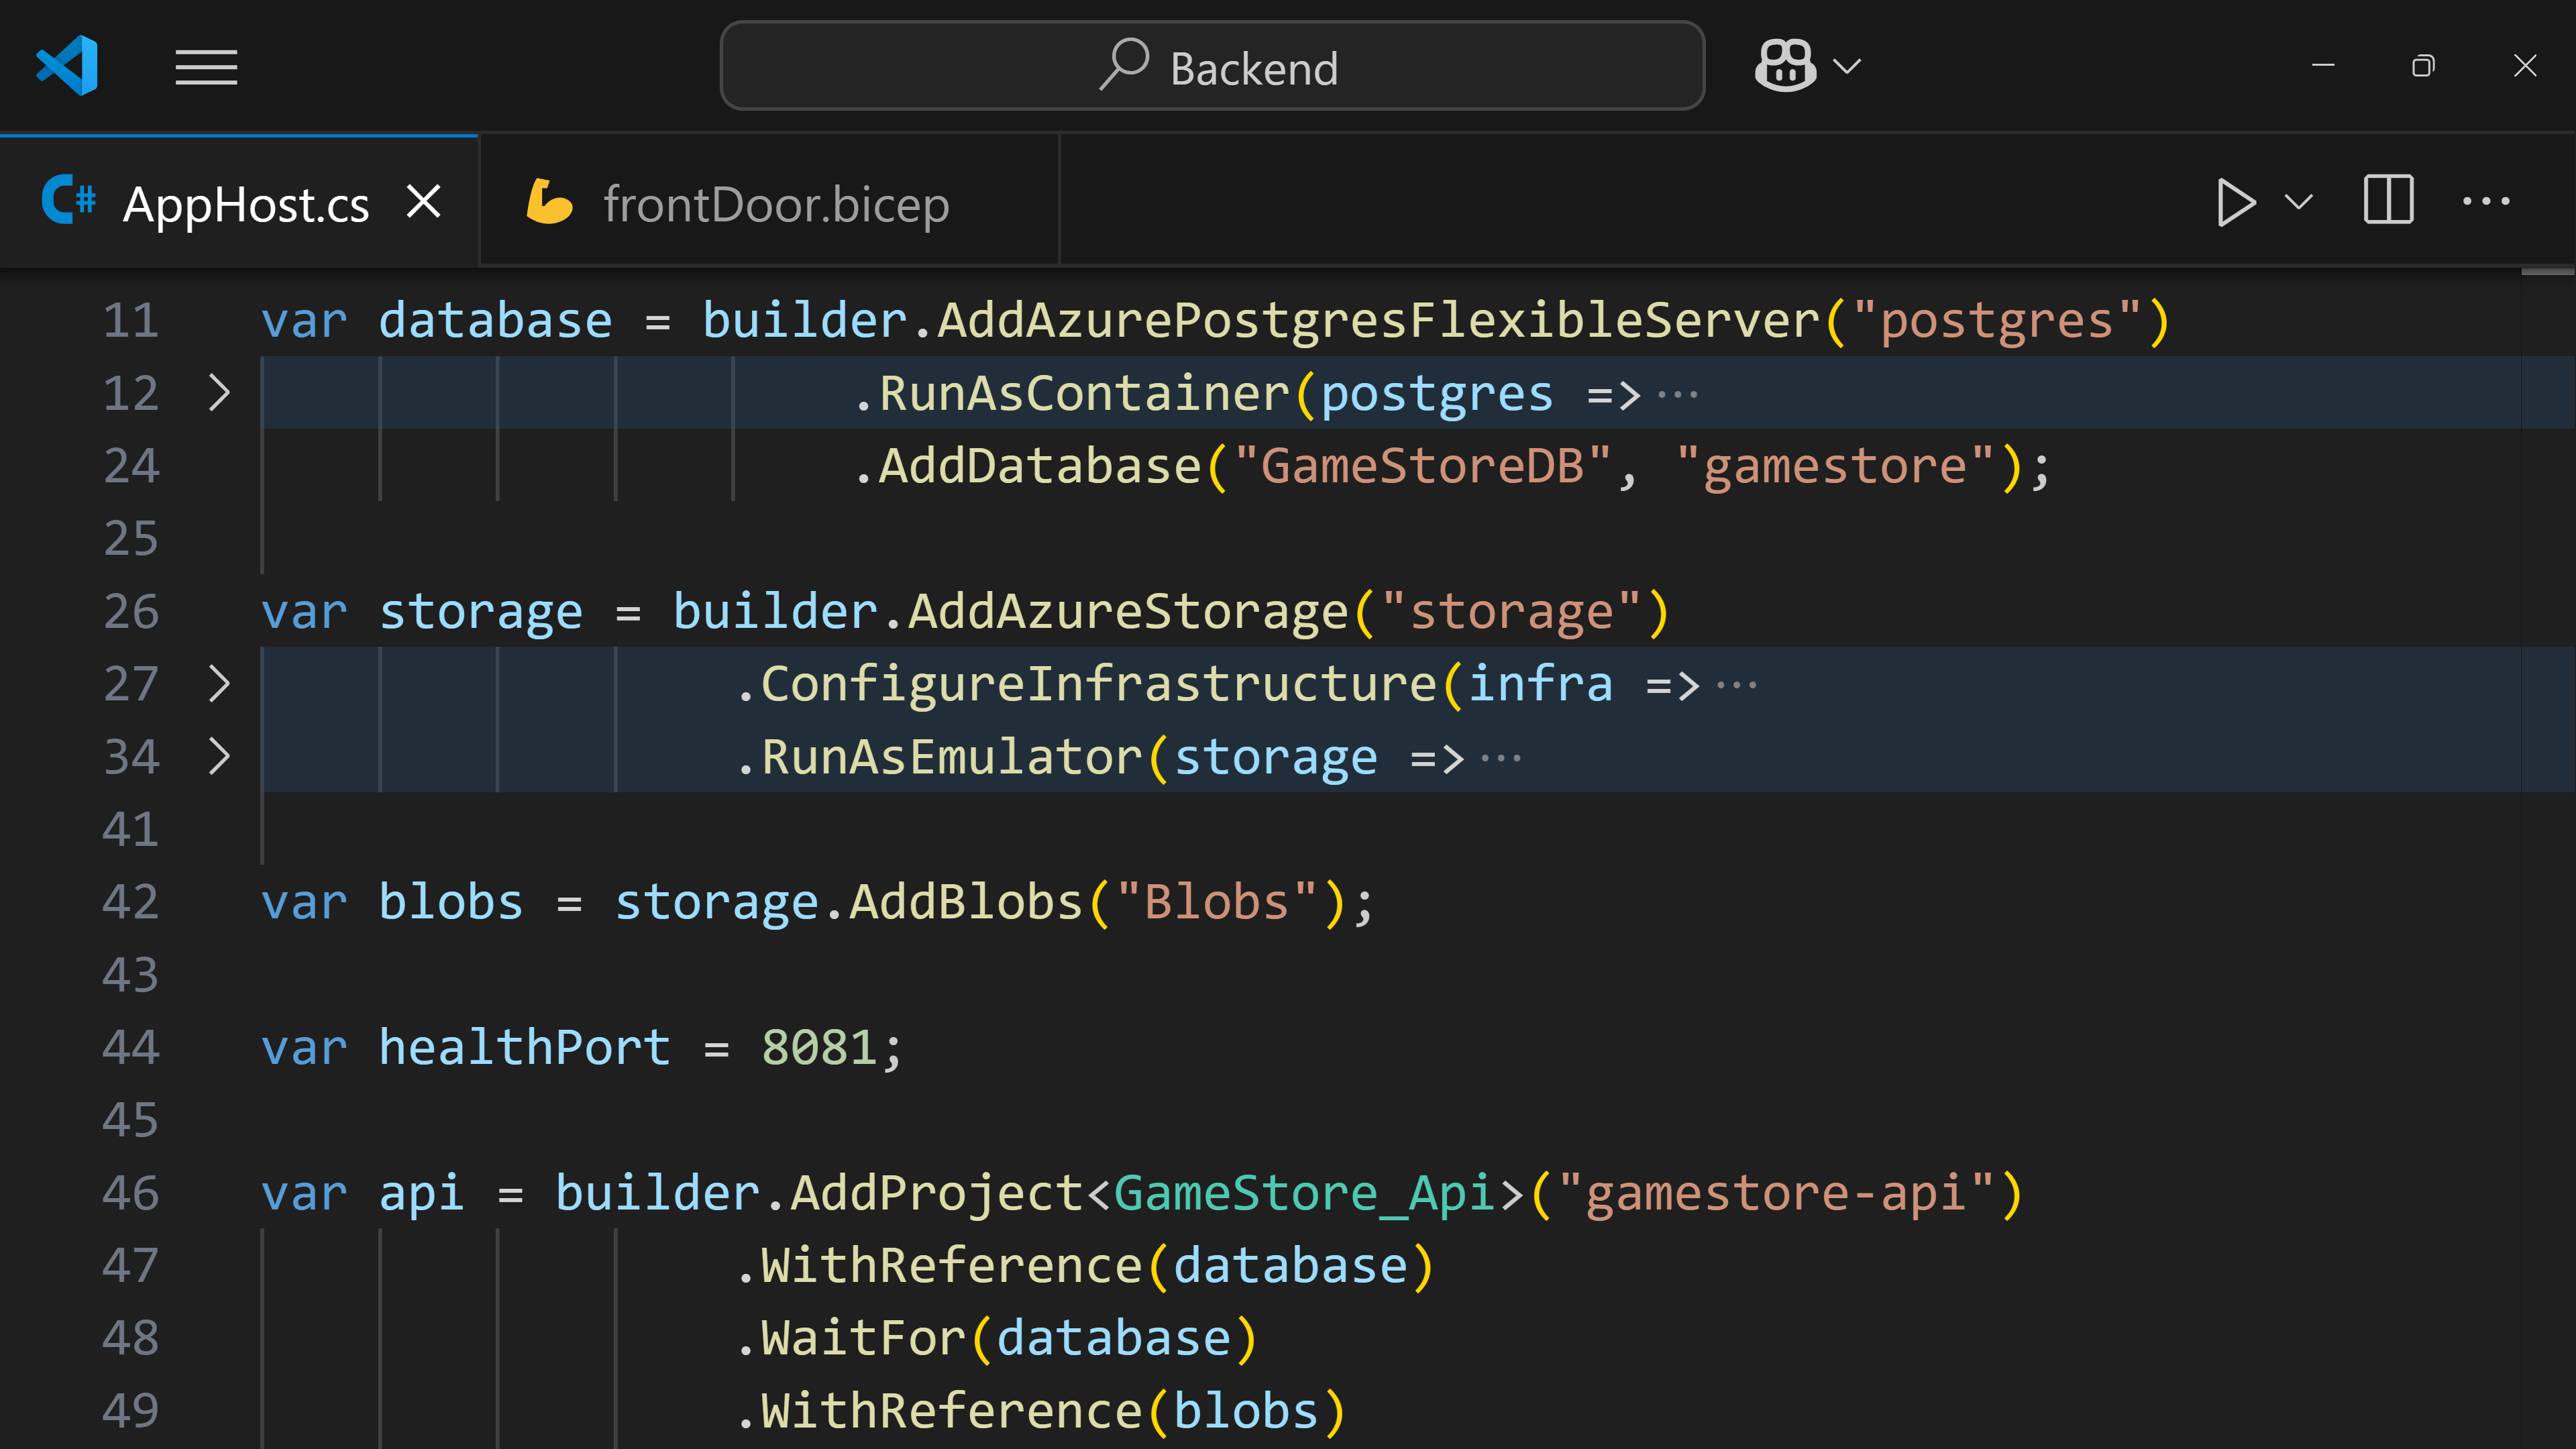The image size is (2576, 1449).
Task: Expand the folded region at line 12
Action: [219, 393]
